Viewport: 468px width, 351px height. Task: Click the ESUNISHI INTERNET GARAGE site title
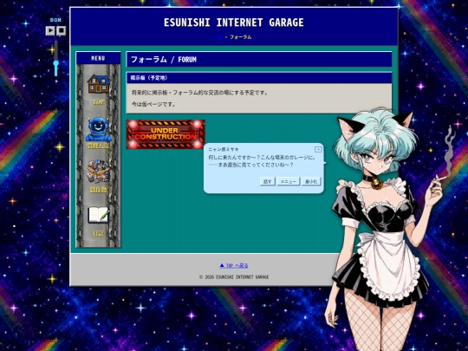[234, 23]
